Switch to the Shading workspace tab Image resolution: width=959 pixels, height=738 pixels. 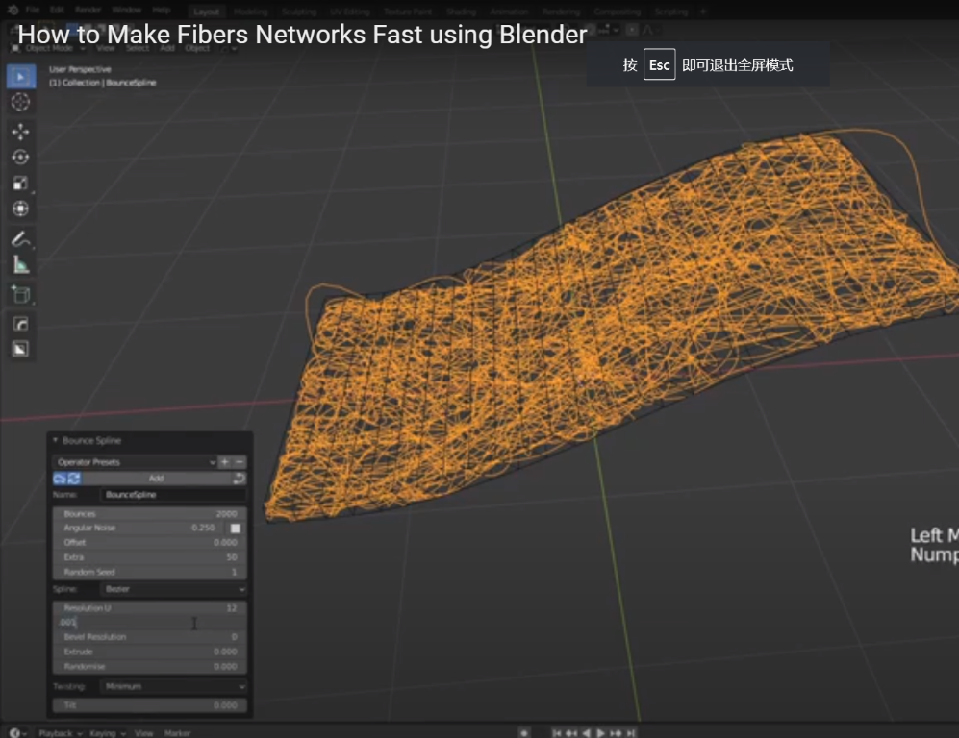461,12
